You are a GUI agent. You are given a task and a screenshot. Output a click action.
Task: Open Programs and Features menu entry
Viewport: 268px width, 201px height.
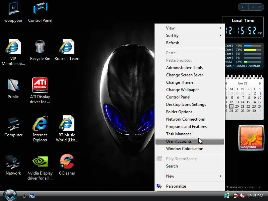click(x=190, y=126)
